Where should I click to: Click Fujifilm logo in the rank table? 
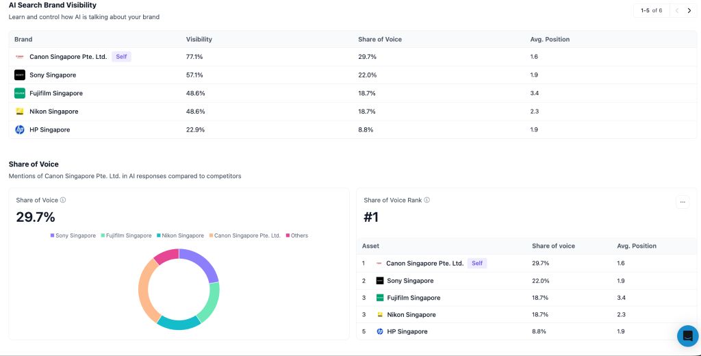(x=380, y=298)
